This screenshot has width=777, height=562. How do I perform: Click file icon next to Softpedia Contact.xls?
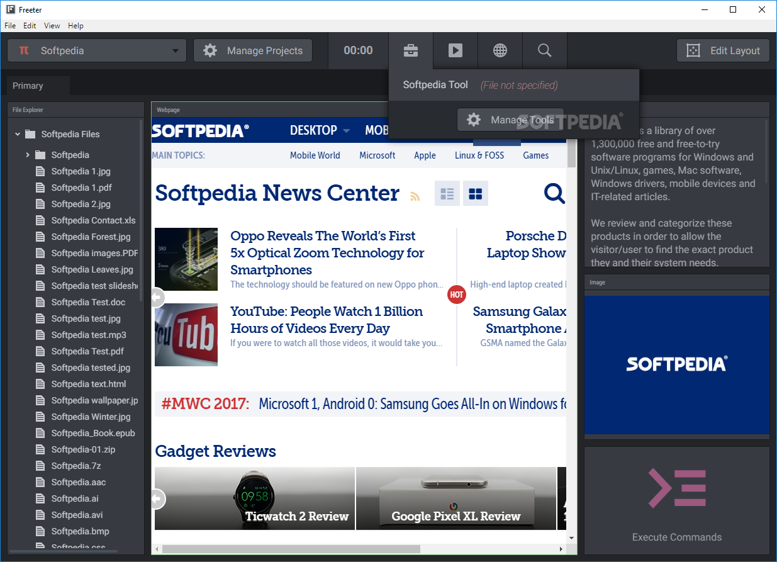pos(40,220)
